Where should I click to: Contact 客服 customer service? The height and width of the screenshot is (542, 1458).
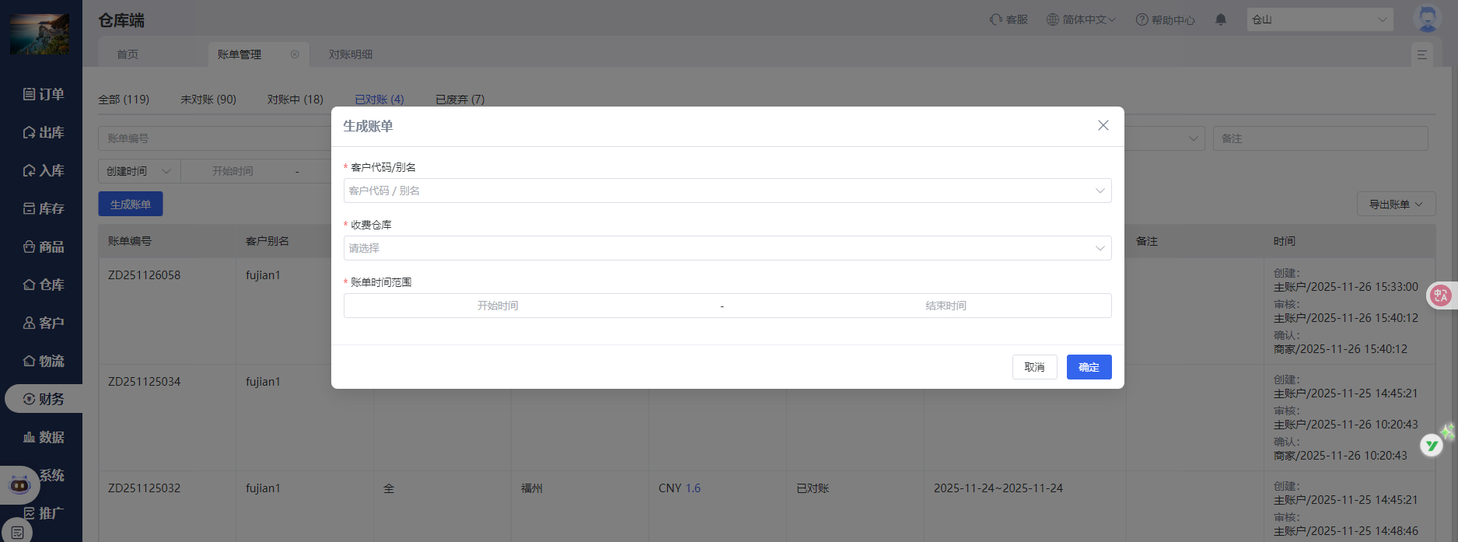click(1009, 19)
